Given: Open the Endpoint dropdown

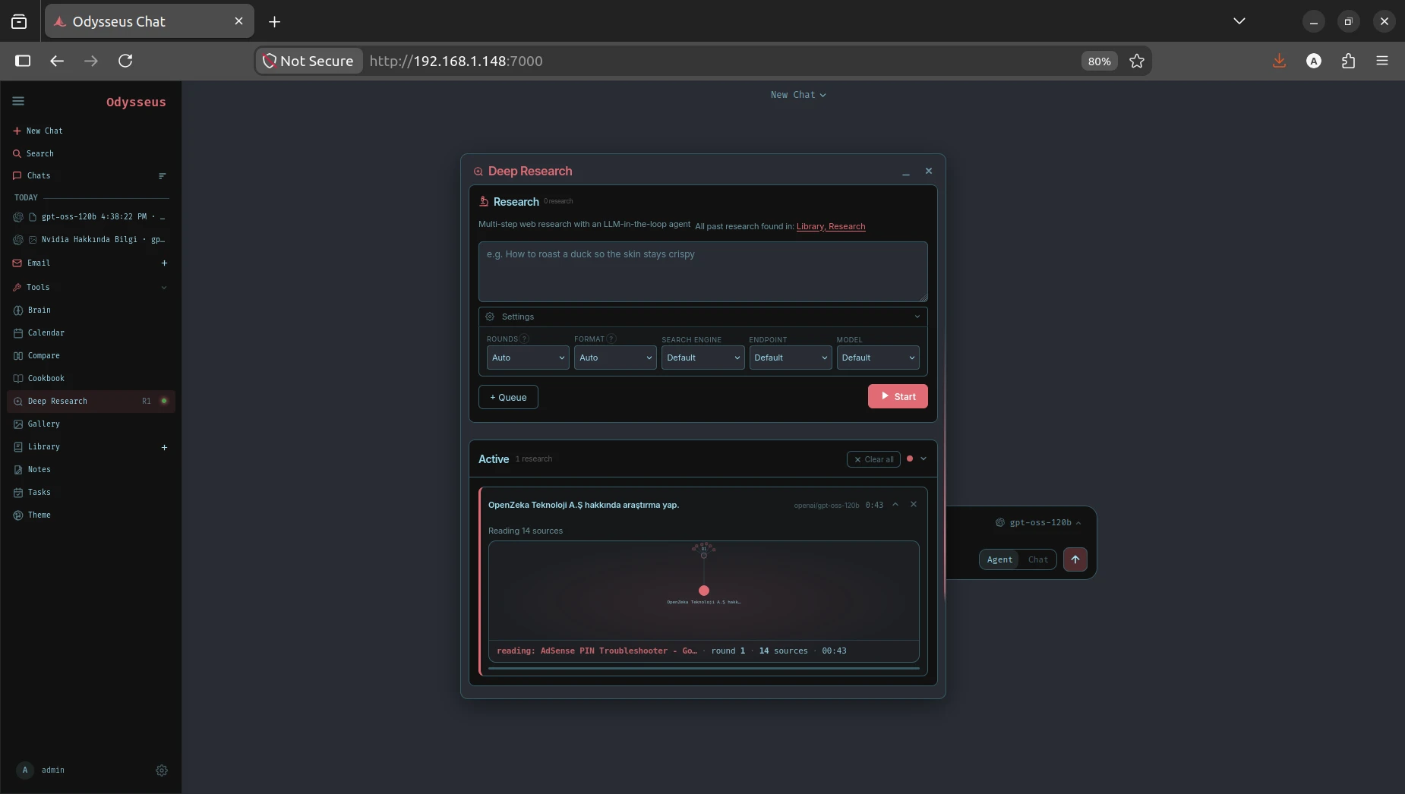Looking at the screenshot, I should pos(791,358).
